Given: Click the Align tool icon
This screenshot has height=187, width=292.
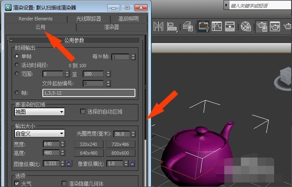Looking at the screenshot, I should click(172, 27).
